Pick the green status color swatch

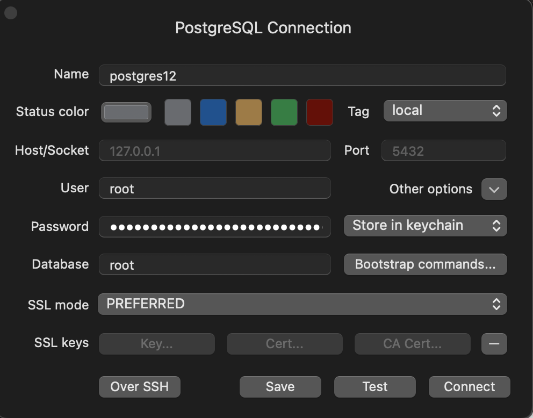[284, 112]
